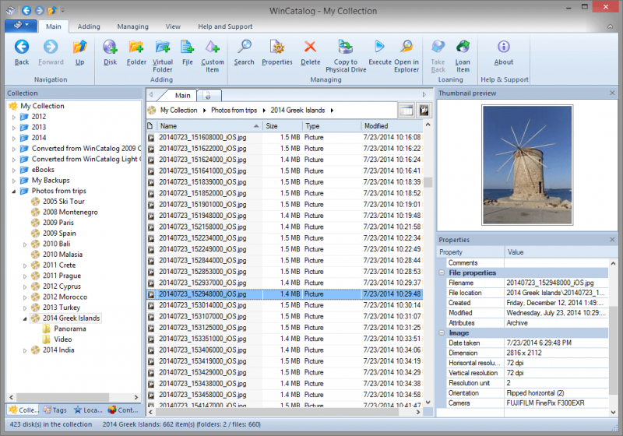The width and height of the screenshot is (623, 436).
Task: Open new document tab beside Main
Action: (x=207, y=95)
